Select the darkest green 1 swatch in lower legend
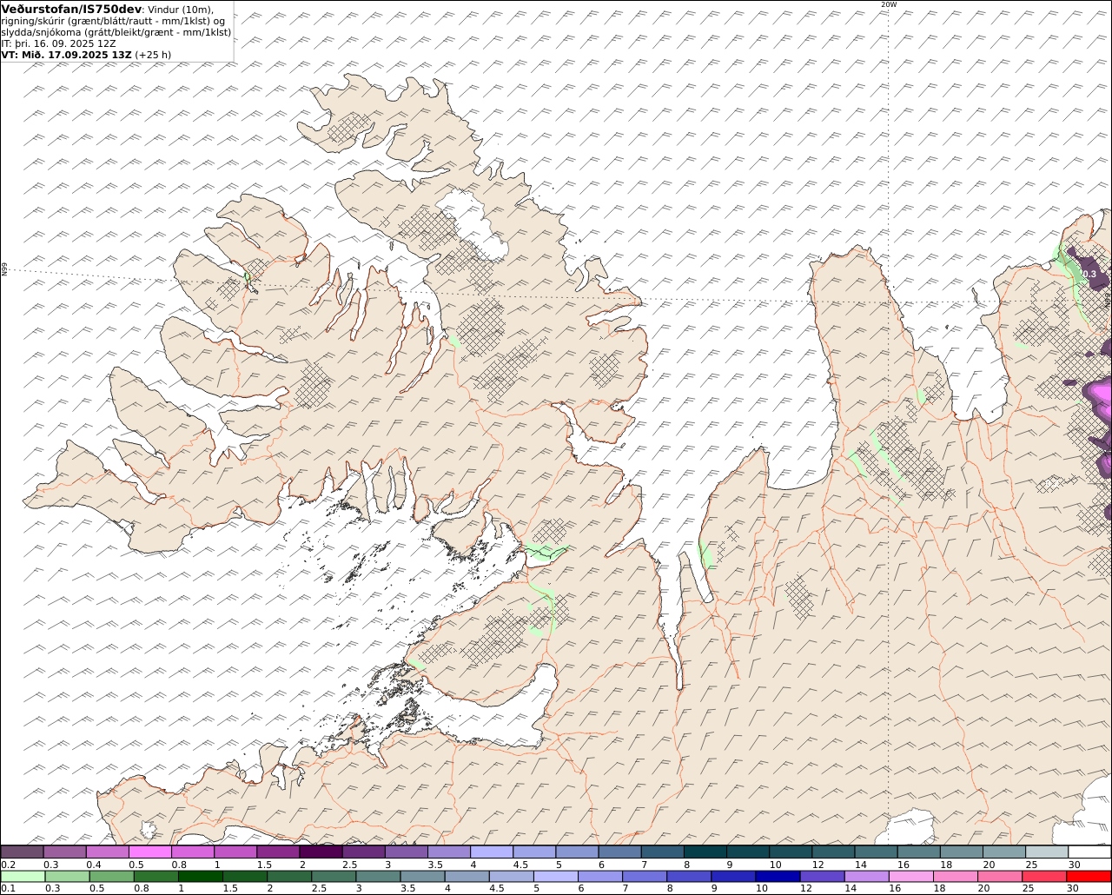This screenshot has height=895, width=1112. click(x=200, y=876)
